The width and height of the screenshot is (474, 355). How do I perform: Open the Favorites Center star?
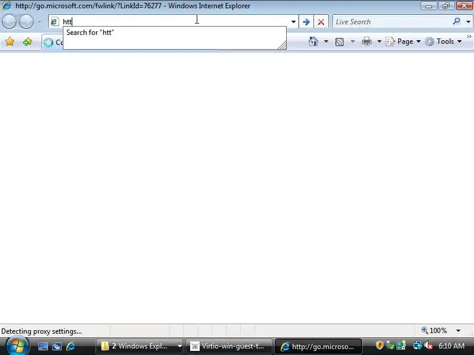(9, 41)
